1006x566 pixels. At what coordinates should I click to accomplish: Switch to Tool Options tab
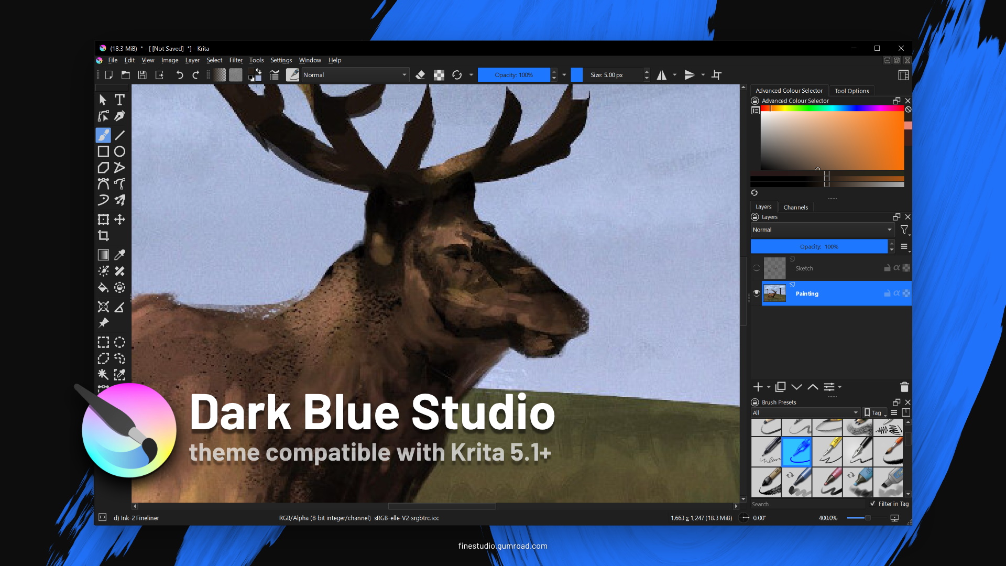tap(851, 91)
